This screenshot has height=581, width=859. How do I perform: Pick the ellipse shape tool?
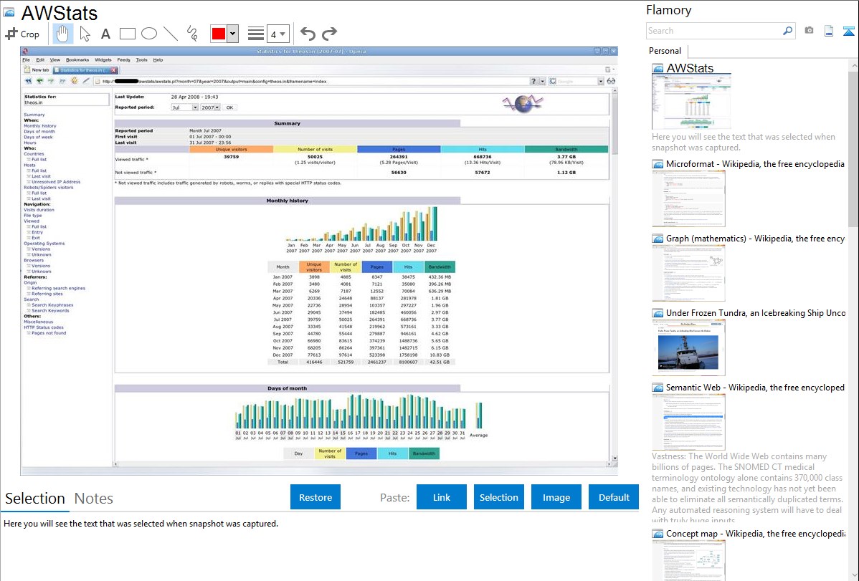point(149,34)
